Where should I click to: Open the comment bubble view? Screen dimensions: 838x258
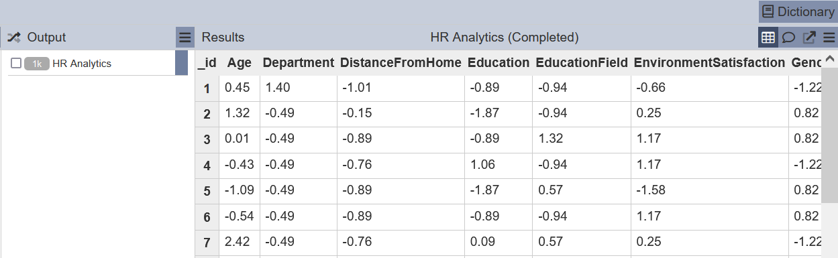click(x=789, y=38)
